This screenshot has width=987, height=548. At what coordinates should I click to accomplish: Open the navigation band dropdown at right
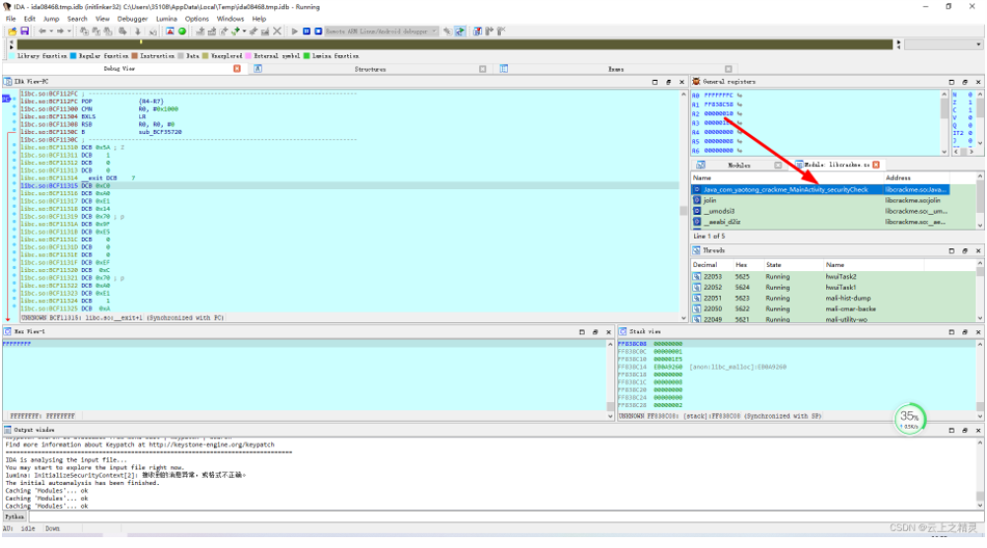coord(978,44)
